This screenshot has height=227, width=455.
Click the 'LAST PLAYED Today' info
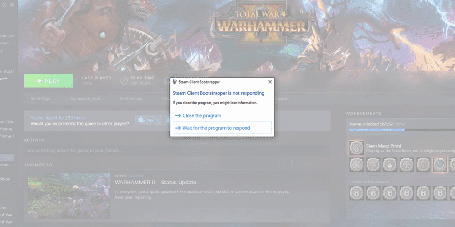point(96,80)
